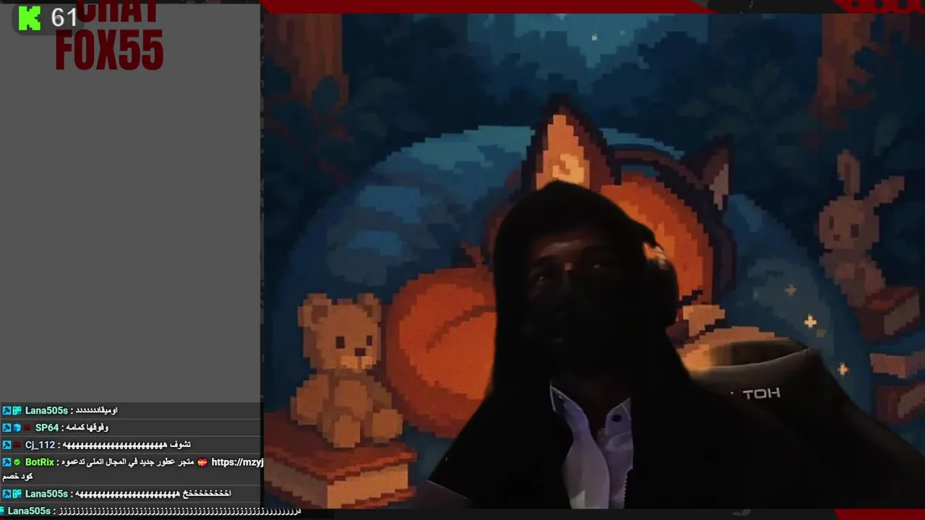
Task: Click the FOX55 chat title text
Action: click(109, 50)
